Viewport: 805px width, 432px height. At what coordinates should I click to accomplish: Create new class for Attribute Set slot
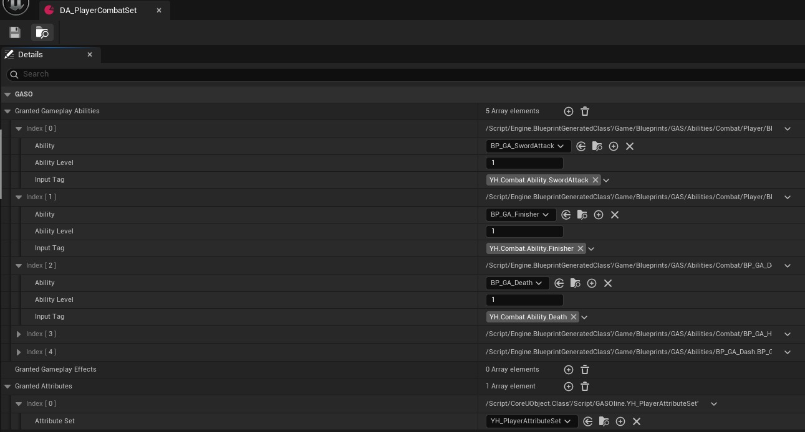coord(620,421)
